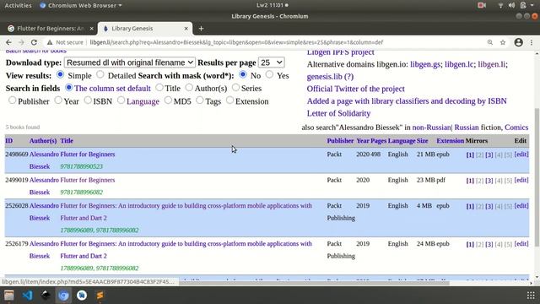
Task: Open the blue circular app icon in taskbar
Action: (x=82, y=296)
